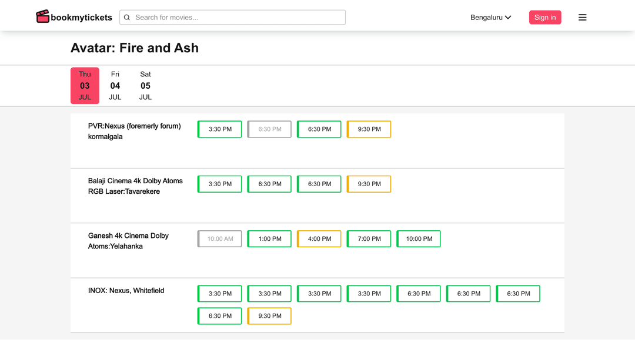635x343 pixels.
Task: Select the Thu 03 JUL date tab
Action: [x=85, y=86]
